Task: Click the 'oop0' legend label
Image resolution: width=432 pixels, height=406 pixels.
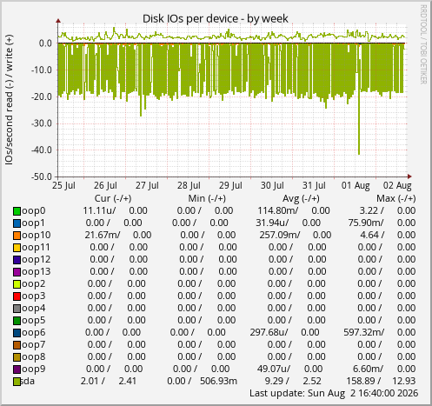Action: coord(34,211)
